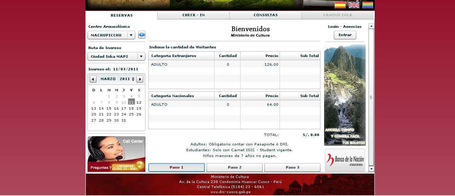Go to previous month in calendar
This screenshot has height=196, width=455.
[x=93, y=79]
